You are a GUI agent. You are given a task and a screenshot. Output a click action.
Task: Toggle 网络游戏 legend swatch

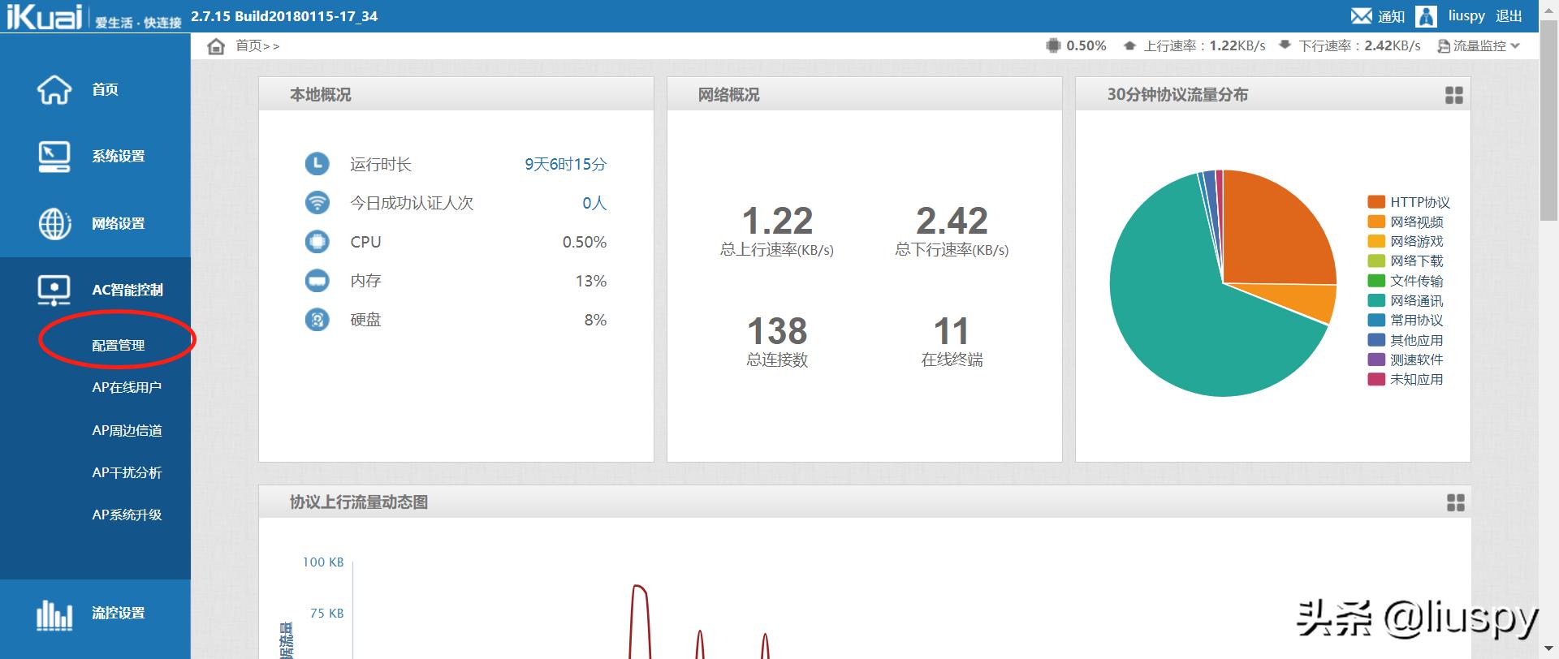1375,241
